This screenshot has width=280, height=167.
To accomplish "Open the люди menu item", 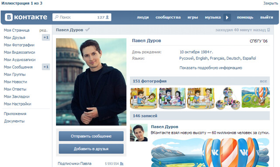I will [143, 17].
